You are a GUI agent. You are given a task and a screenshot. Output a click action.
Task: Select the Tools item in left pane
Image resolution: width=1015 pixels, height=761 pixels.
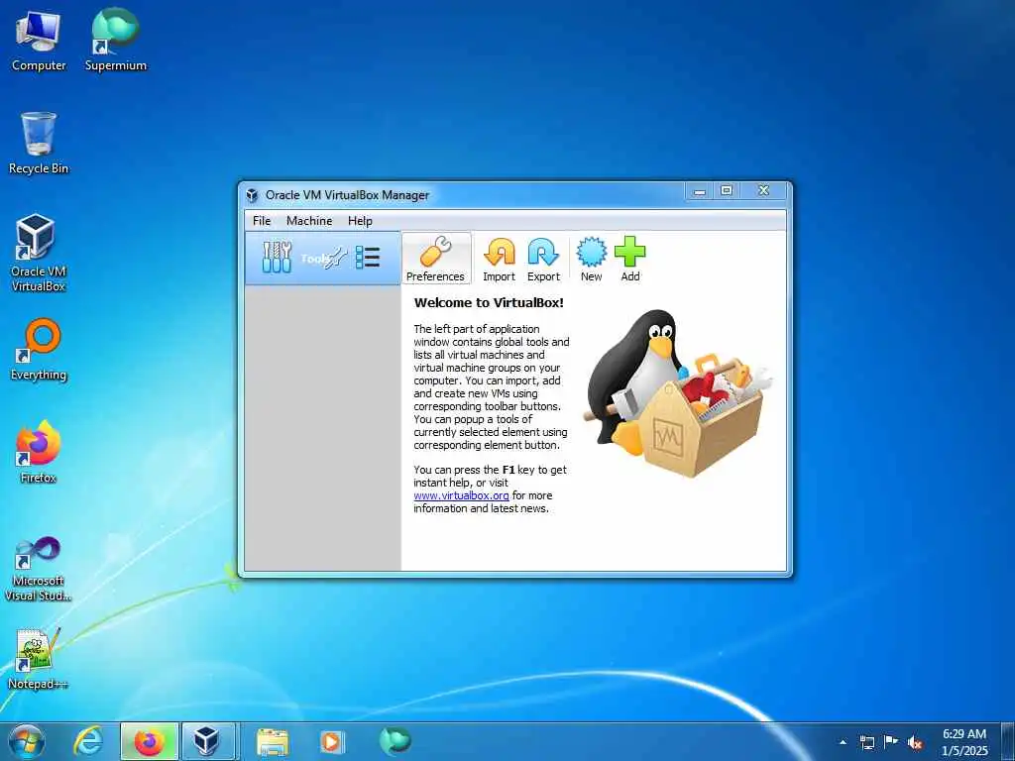click(322, 258)
